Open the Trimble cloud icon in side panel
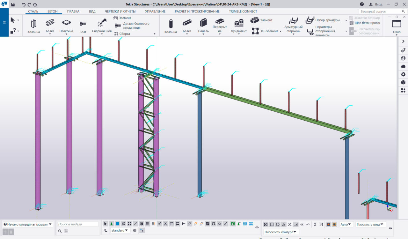The width and height of the screenshot is (408, 239). [403, 66]
